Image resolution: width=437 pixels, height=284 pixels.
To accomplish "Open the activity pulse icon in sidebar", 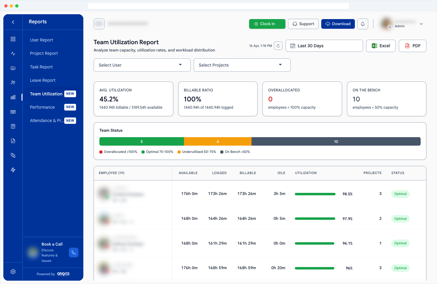I will 13,54.
